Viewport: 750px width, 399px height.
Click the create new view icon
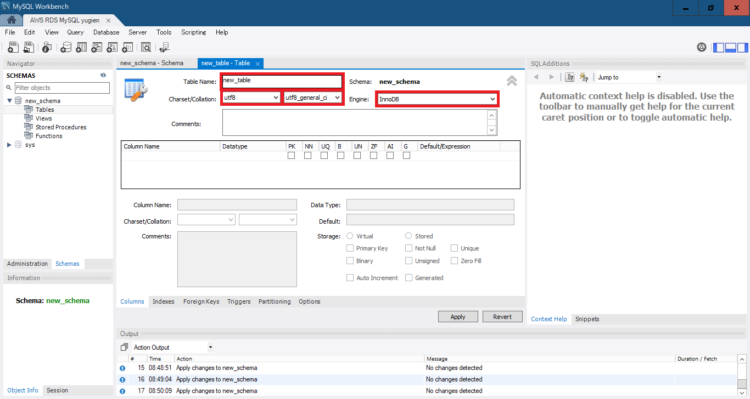[97, 48]
